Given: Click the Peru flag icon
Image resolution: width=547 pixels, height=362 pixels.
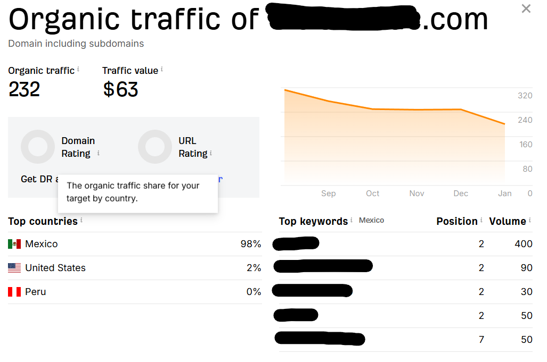Looking at the screenshot, I should (x=14, y=292).
